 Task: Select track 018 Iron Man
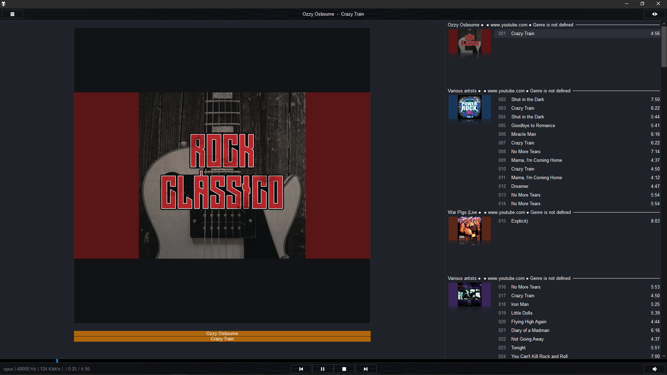(520, 305)
